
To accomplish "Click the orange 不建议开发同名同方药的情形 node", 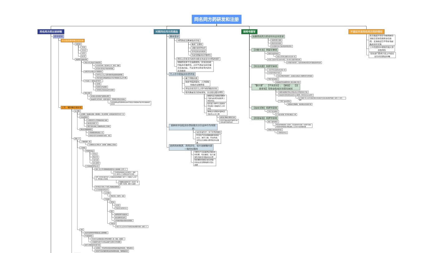I will click(366, 32).
